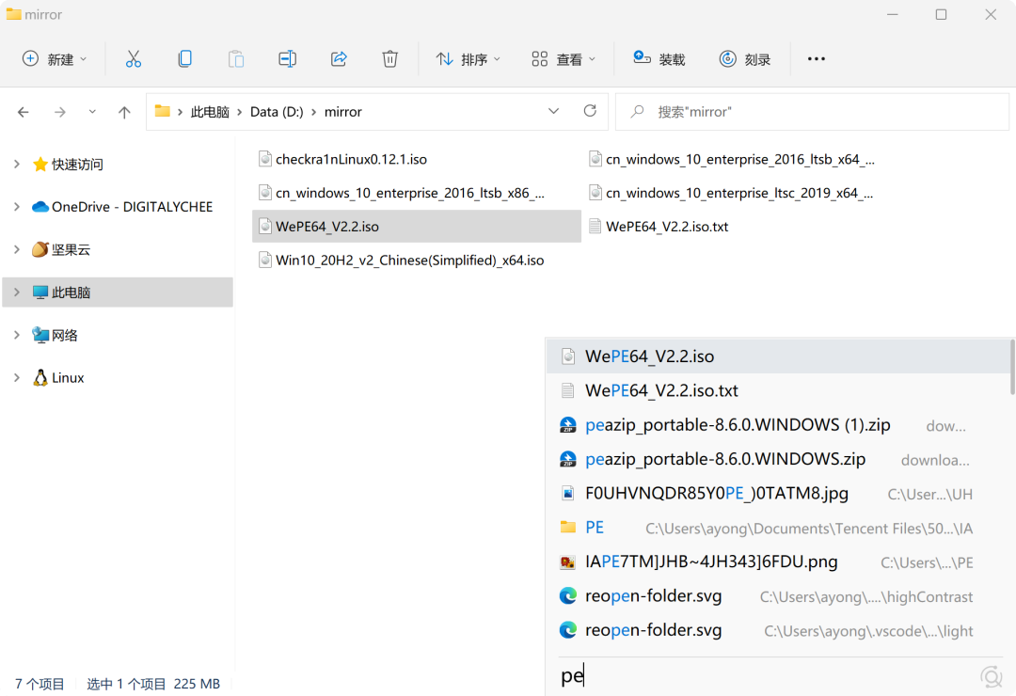Click the magnifier icon in the search popup
The image size is (1016, 696).
click(x=991, y=675)
